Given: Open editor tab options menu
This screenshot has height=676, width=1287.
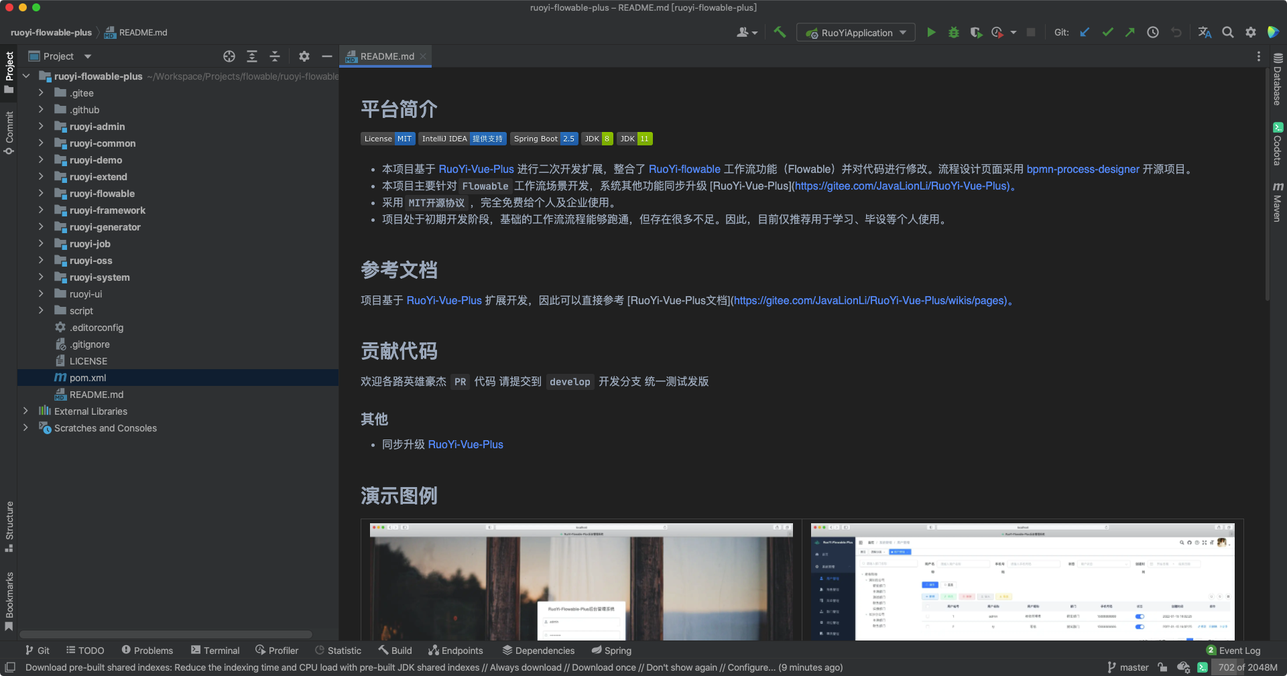Looking at the screenshot, I should point(1258,56).
